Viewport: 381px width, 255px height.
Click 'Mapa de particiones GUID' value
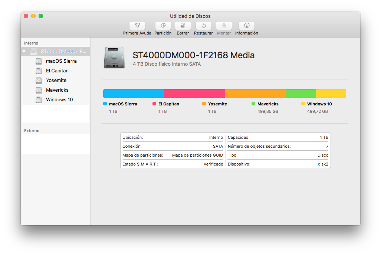coord(197,155)
